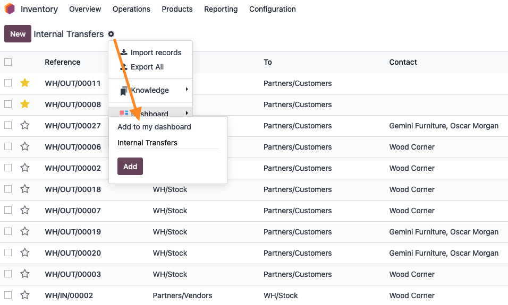Toggle the select-all checkbox in header
This screenshot has height=305, width=508.
coord(8,62)
